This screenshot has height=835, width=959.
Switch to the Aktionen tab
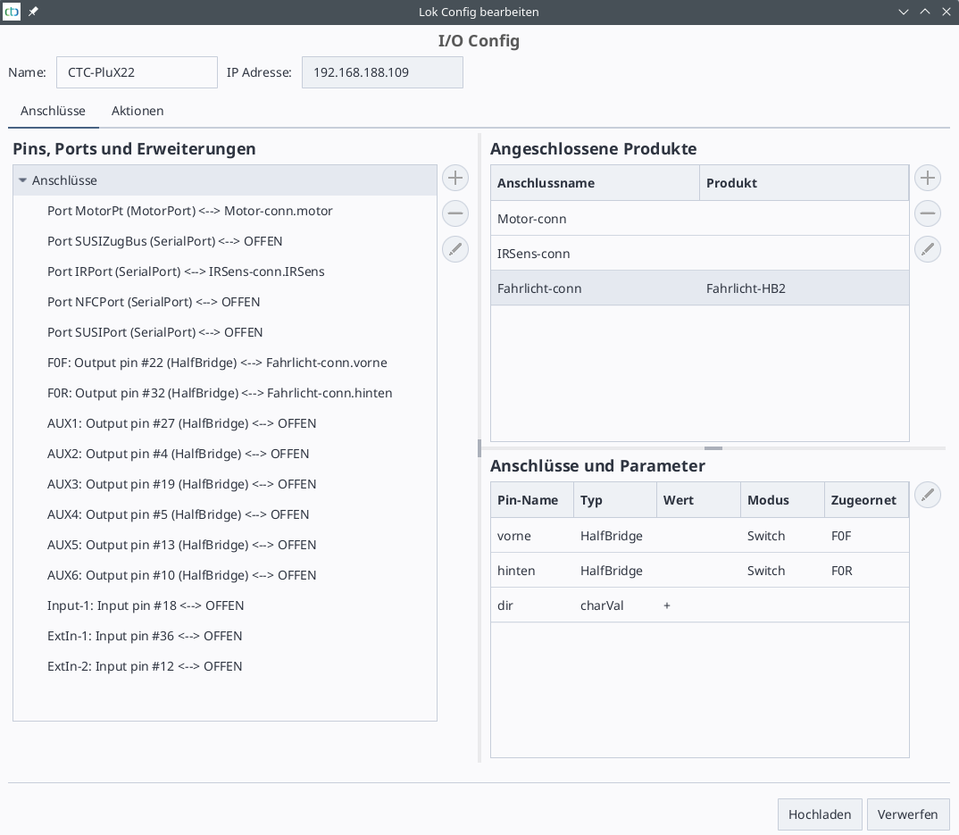(x=138, y=111)
